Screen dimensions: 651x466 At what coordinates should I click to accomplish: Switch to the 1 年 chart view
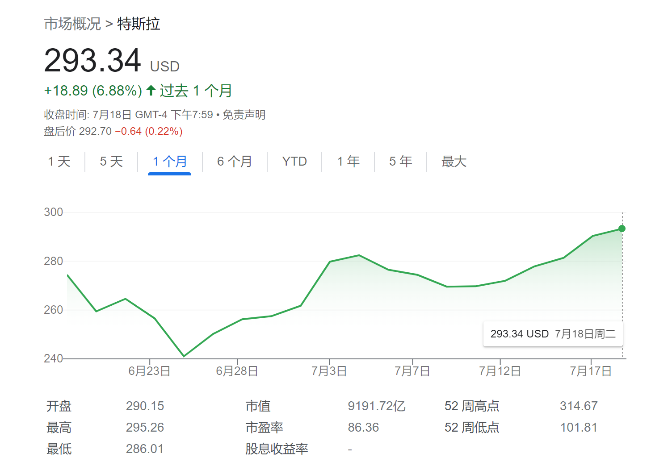(x=348, y=162)
